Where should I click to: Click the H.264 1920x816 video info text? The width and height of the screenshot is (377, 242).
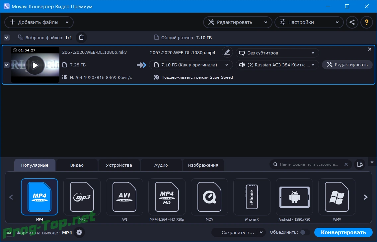pos(101,77)
